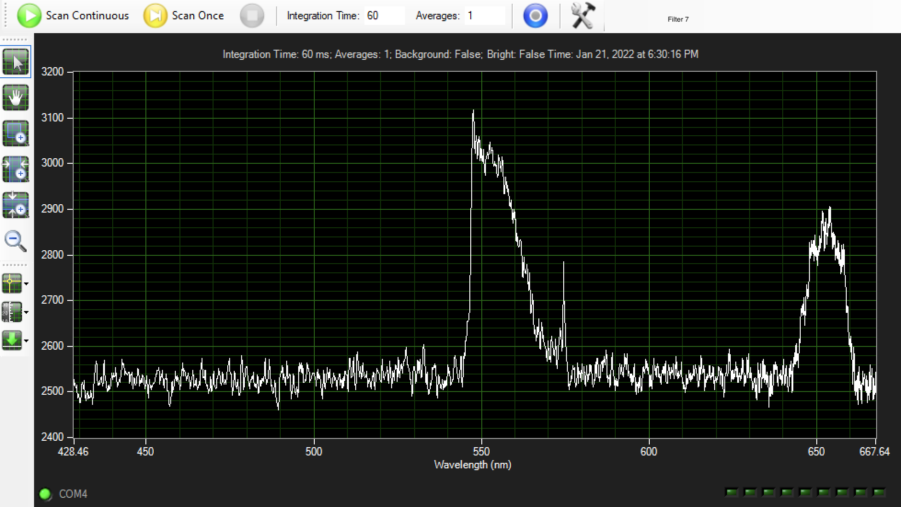Image resolution: width=901 pixels, height=507 pixels.
Task: Click the 2400 y-axis minimum value
Action: tap(52, 437)
